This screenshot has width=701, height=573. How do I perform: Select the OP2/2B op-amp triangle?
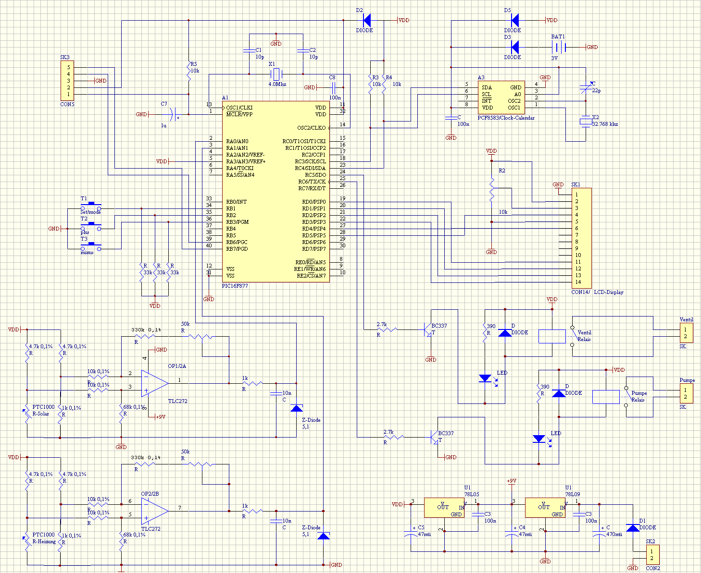click(155, 511)
